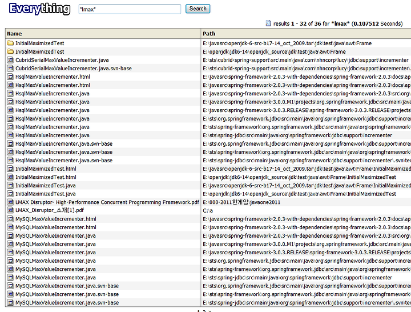Image resolution: width=411 pixels, height=312 pixels.
Task: Click icon of HsqlMaxValueIncrementer.java.svn-base in E:\sts\org.springframework.jdbc
Action: click(10, 144)
